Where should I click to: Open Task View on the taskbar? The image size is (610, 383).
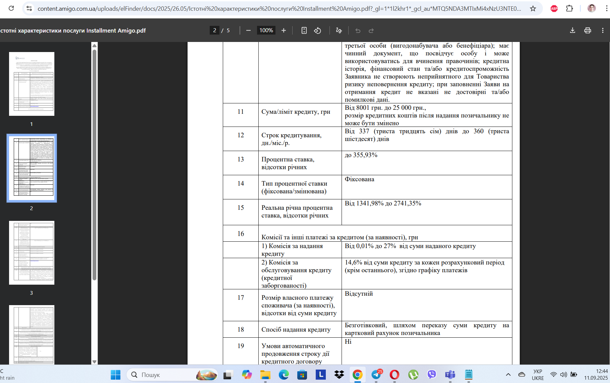(x=228, y=375)
